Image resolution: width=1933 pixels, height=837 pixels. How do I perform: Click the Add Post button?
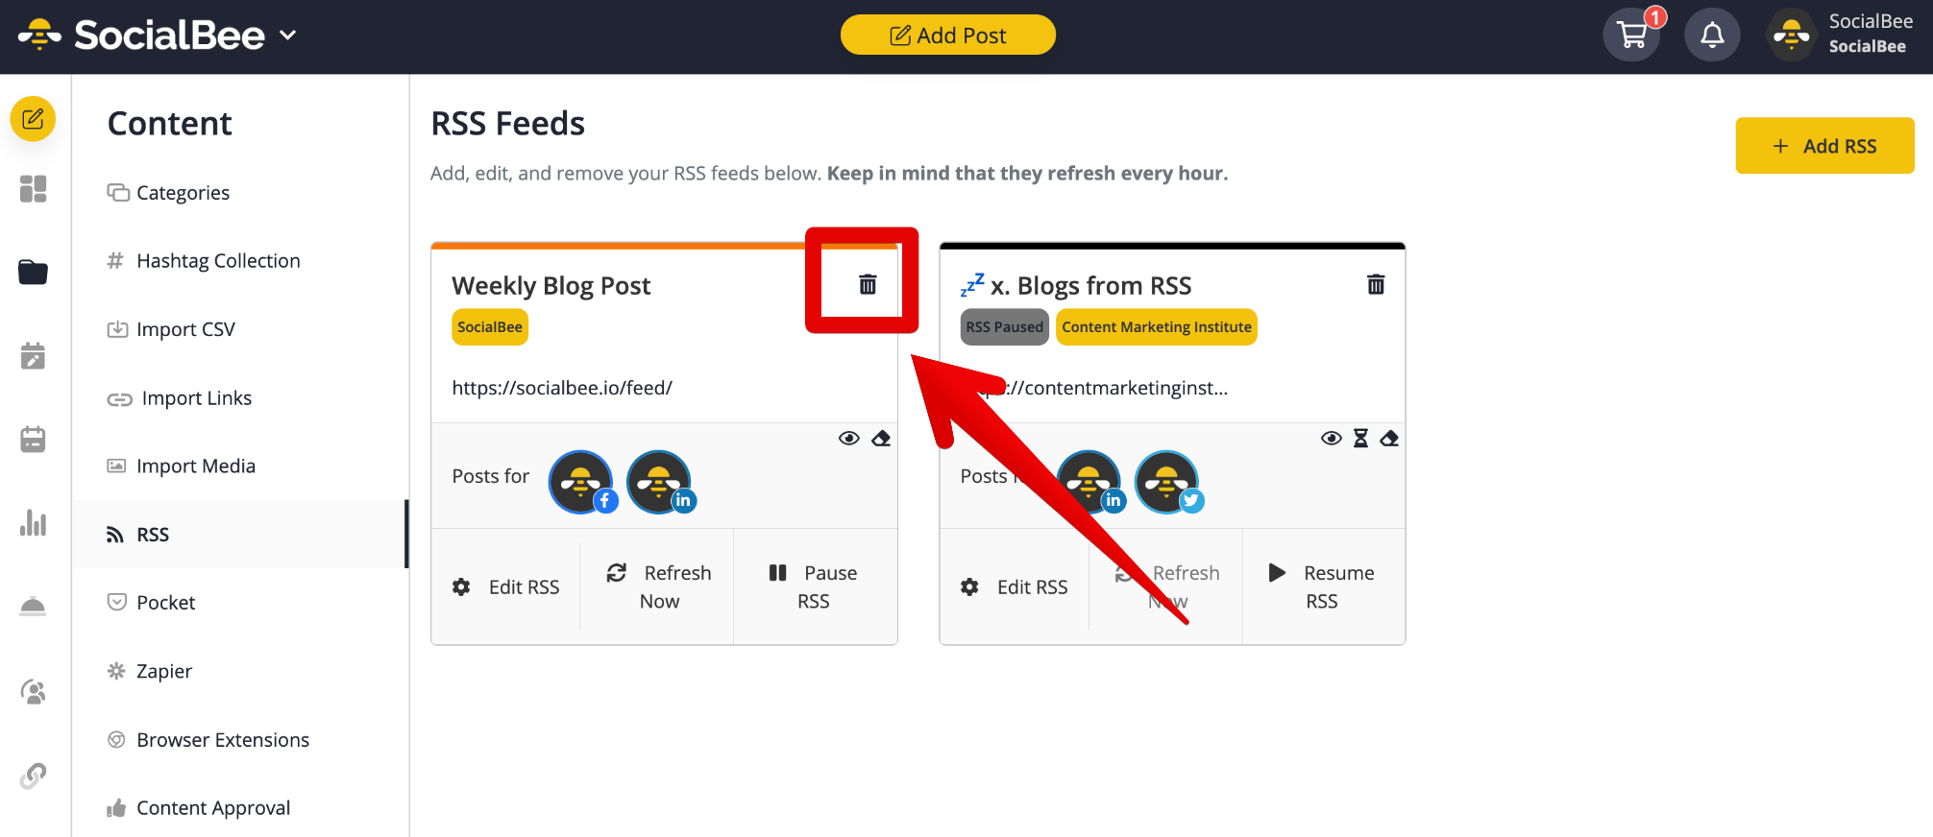tap(948, 36)
